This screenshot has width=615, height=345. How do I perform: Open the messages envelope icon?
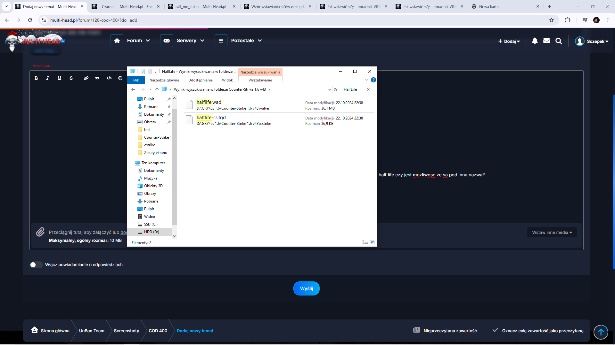[x=546, y=41]
